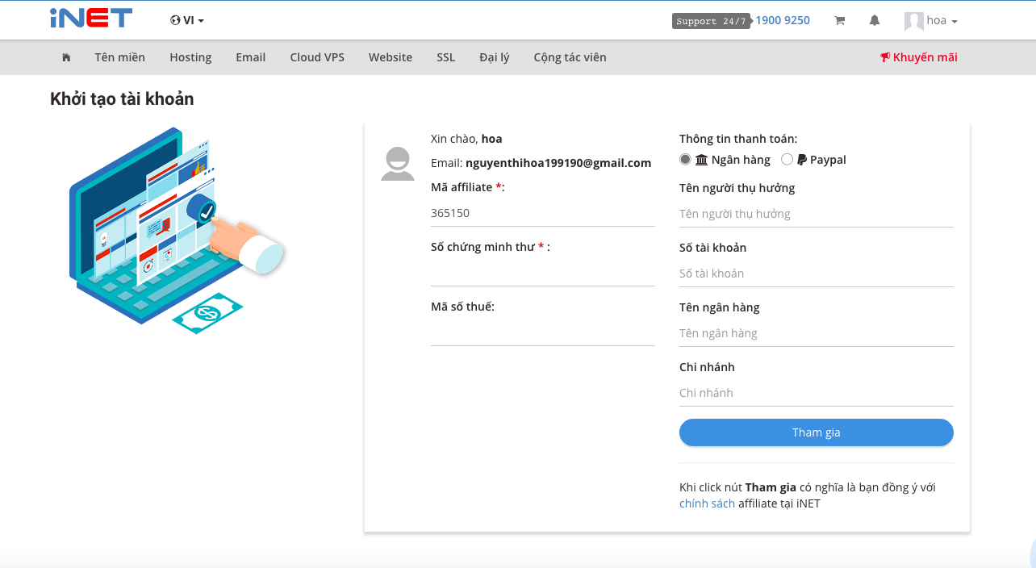Open the chính sách affiliate link
The width and height of the screenshot is (1036, 568).
[707, 503]
